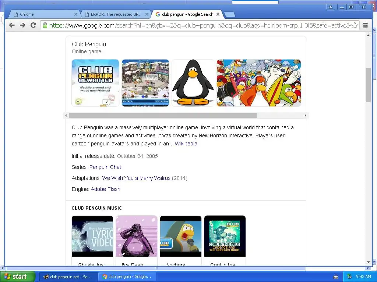Focus the address bar URL
Image resolution: width=377 pixels, height=282 pixels.
click(x=200, y=25)
